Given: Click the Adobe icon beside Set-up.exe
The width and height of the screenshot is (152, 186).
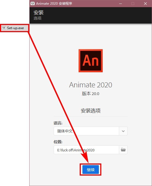Looking at the screenshot, I should [4, 28].
